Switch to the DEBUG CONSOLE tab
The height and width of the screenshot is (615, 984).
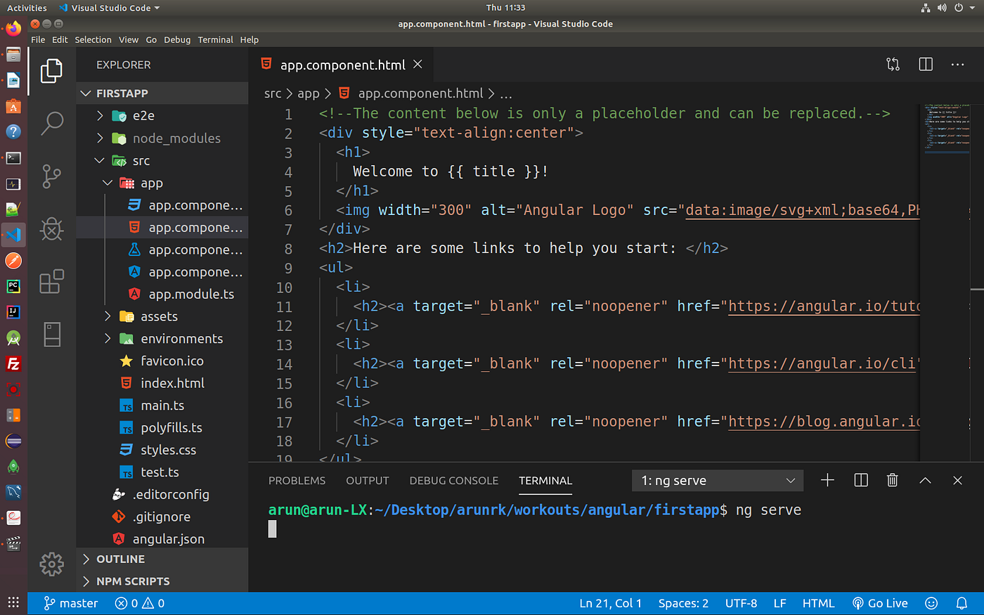(x=453, y=480)
